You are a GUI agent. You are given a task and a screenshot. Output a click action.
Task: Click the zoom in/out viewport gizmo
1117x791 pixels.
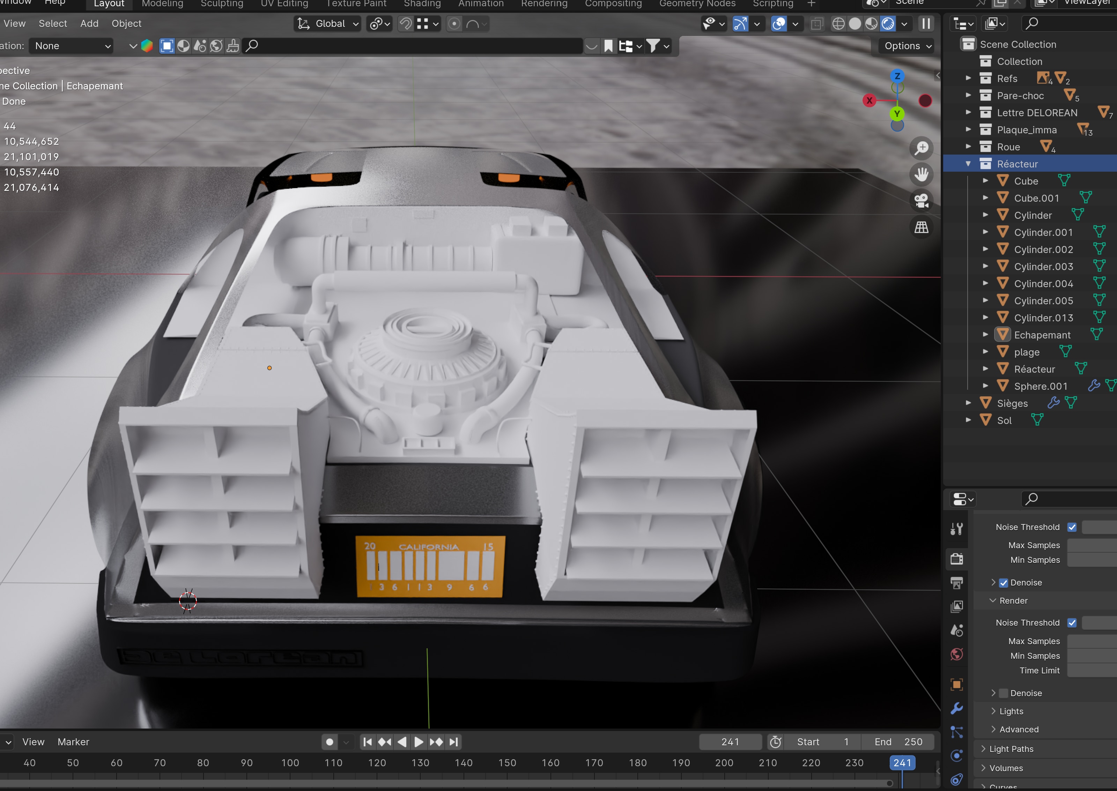click(921, 148)
